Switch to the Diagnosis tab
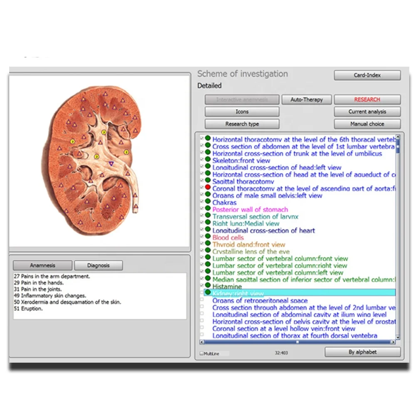Screen dimensions: 416x416 coord(99,265)
